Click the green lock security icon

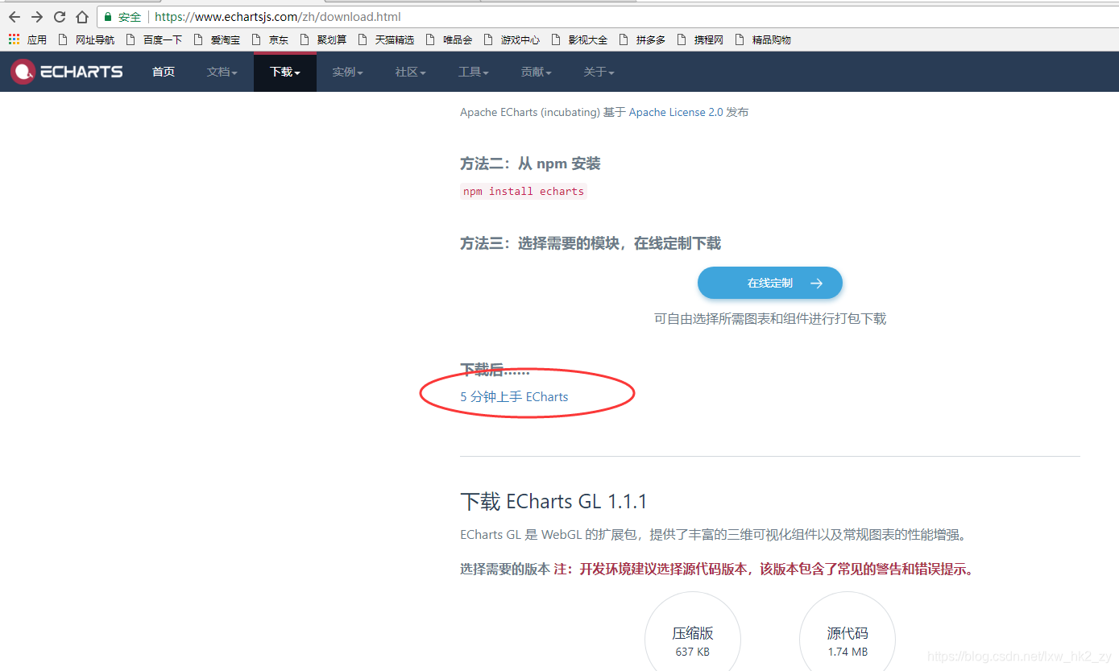[108, 17]
